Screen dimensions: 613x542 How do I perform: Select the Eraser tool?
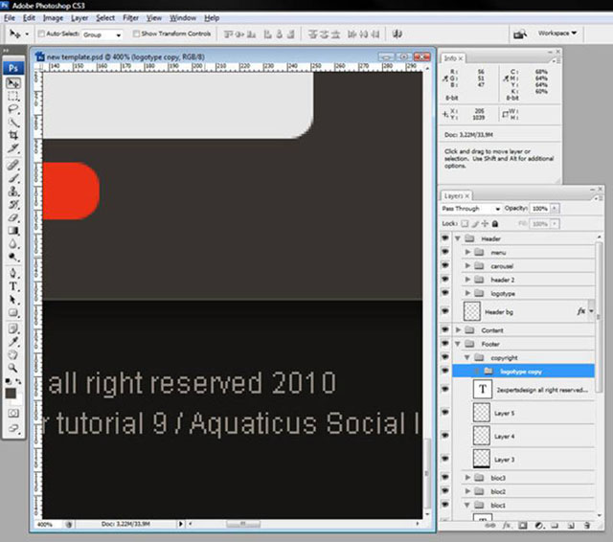point(13,217)
